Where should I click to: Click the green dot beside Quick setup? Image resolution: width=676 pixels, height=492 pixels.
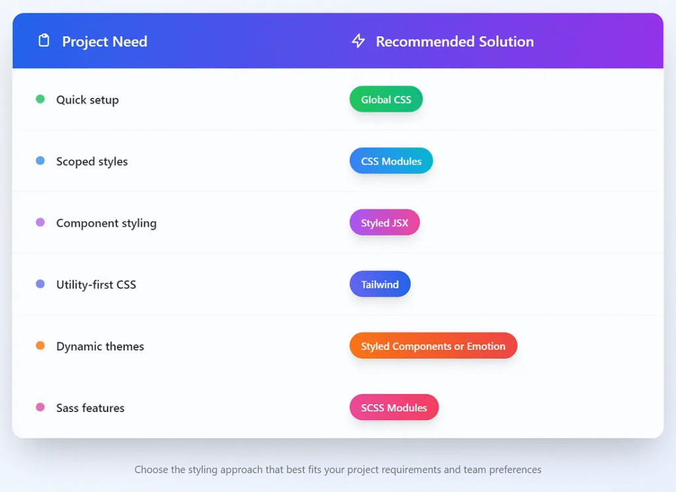point(40,99)
